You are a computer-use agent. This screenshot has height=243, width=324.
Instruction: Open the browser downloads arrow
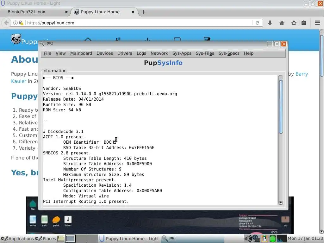pyautogui.click(x=270, y=23)
